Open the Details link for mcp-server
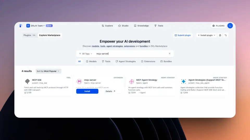Viewport: 250px width, 140px height. click(110, 91)
